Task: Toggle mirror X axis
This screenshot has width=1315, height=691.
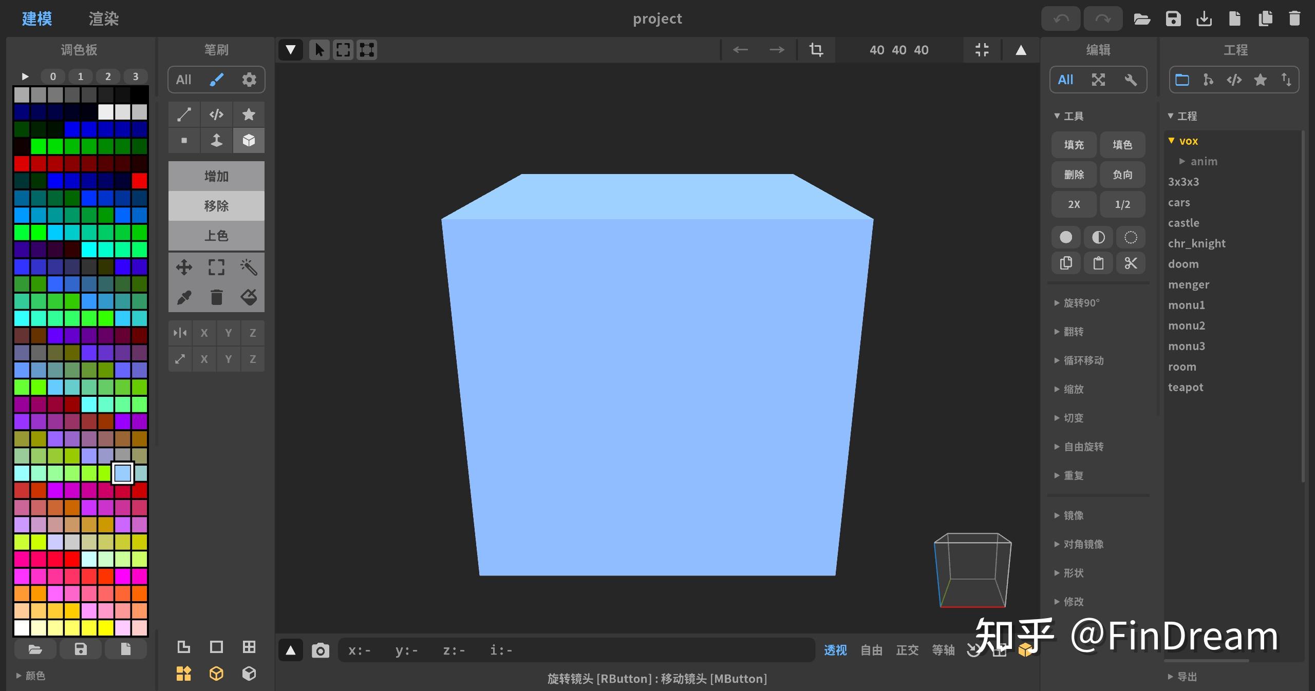Action: [204, 333]
